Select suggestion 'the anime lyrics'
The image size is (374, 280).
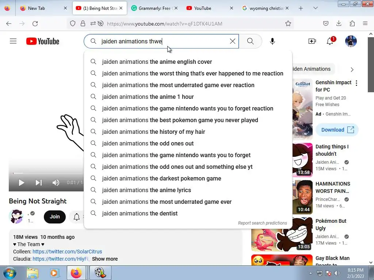coord(188,190)
